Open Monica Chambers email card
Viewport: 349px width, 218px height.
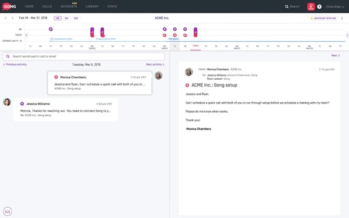pyautogui.click(x=99, y=83)
